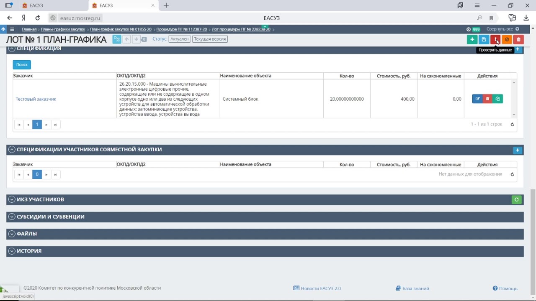
Task: Select page 1 in the Спецификация pager
Action: pyautogui.click(x=37, y=125)
